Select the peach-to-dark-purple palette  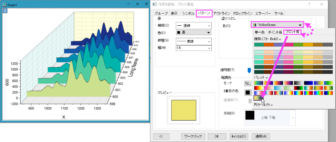pyautogui.click(x=289, y=83)
